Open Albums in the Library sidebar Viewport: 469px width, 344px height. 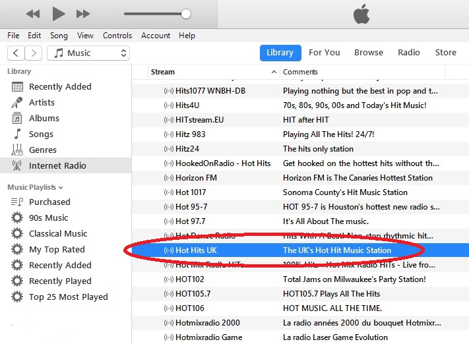(44, 119)
